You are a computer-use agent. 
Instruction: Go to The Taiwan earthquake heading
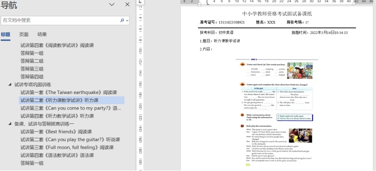click(69, 92)
